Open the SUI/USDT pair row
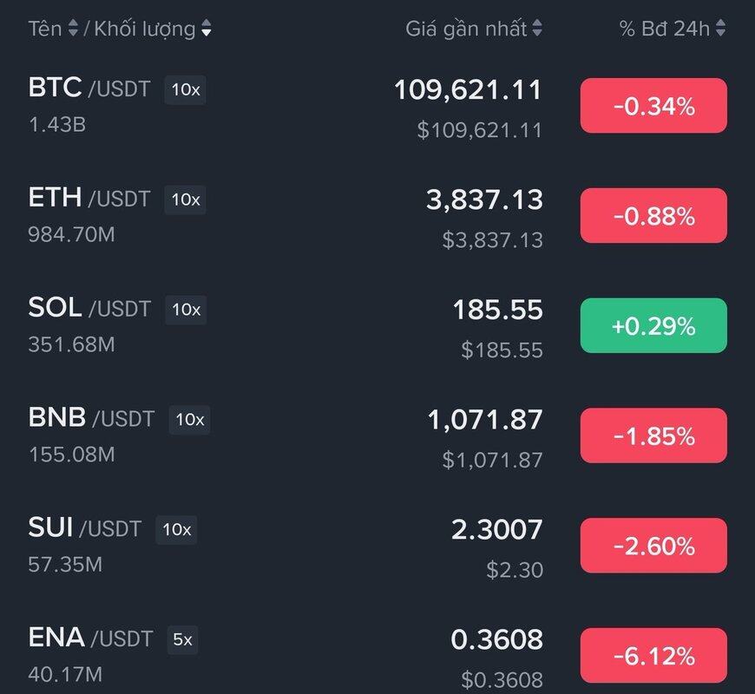The image size is (755, 694). pyautogui.click(x=84, y=527)
